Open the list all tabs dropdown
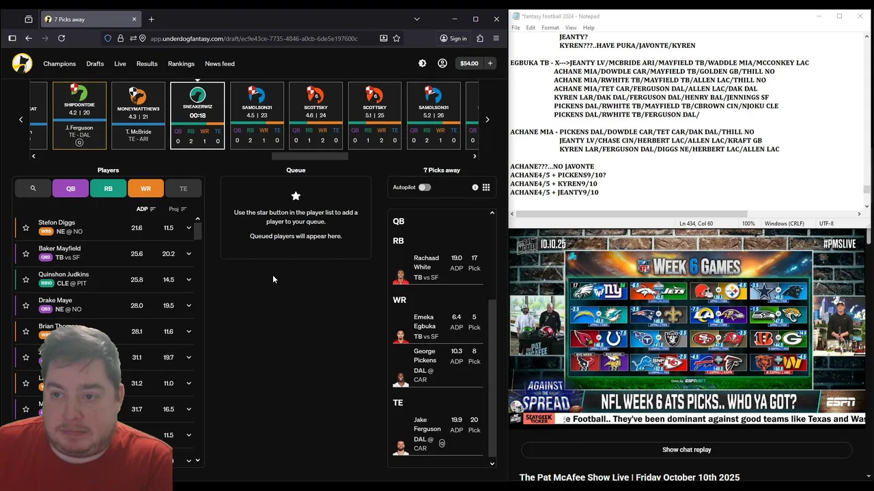The width and height of the screenshot is (874, 491). [417, 19]
